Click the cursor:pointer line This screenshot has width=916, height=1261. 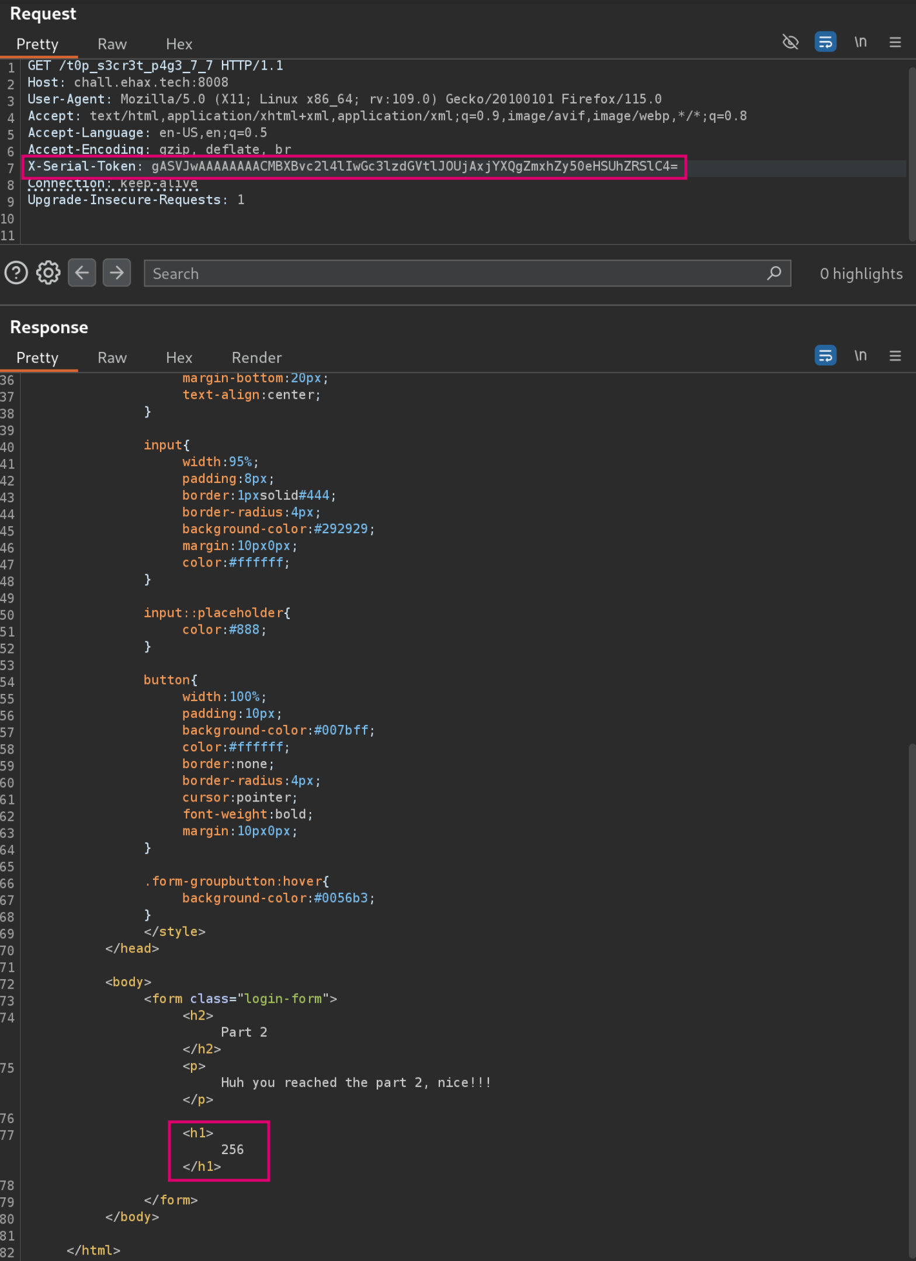pos(240,797)
